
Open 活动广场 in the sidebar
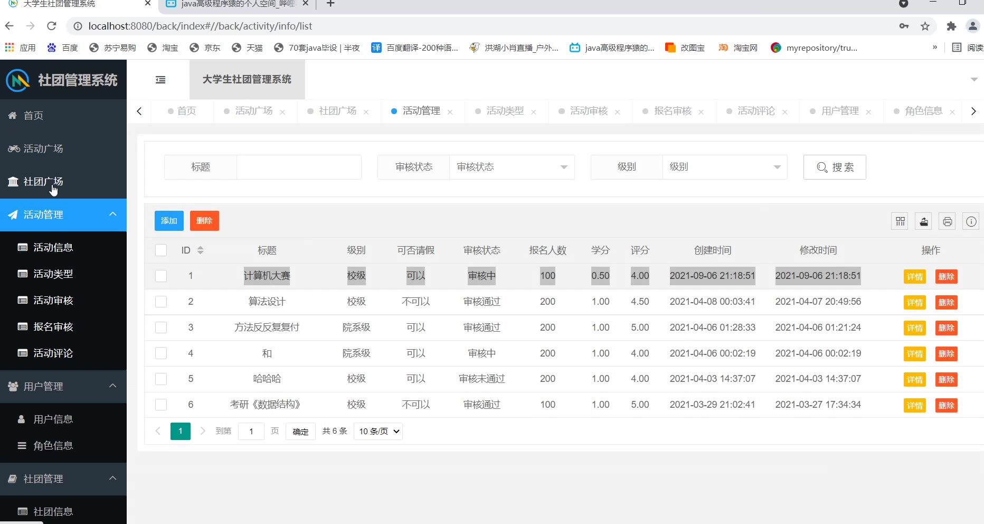(63, 149)
